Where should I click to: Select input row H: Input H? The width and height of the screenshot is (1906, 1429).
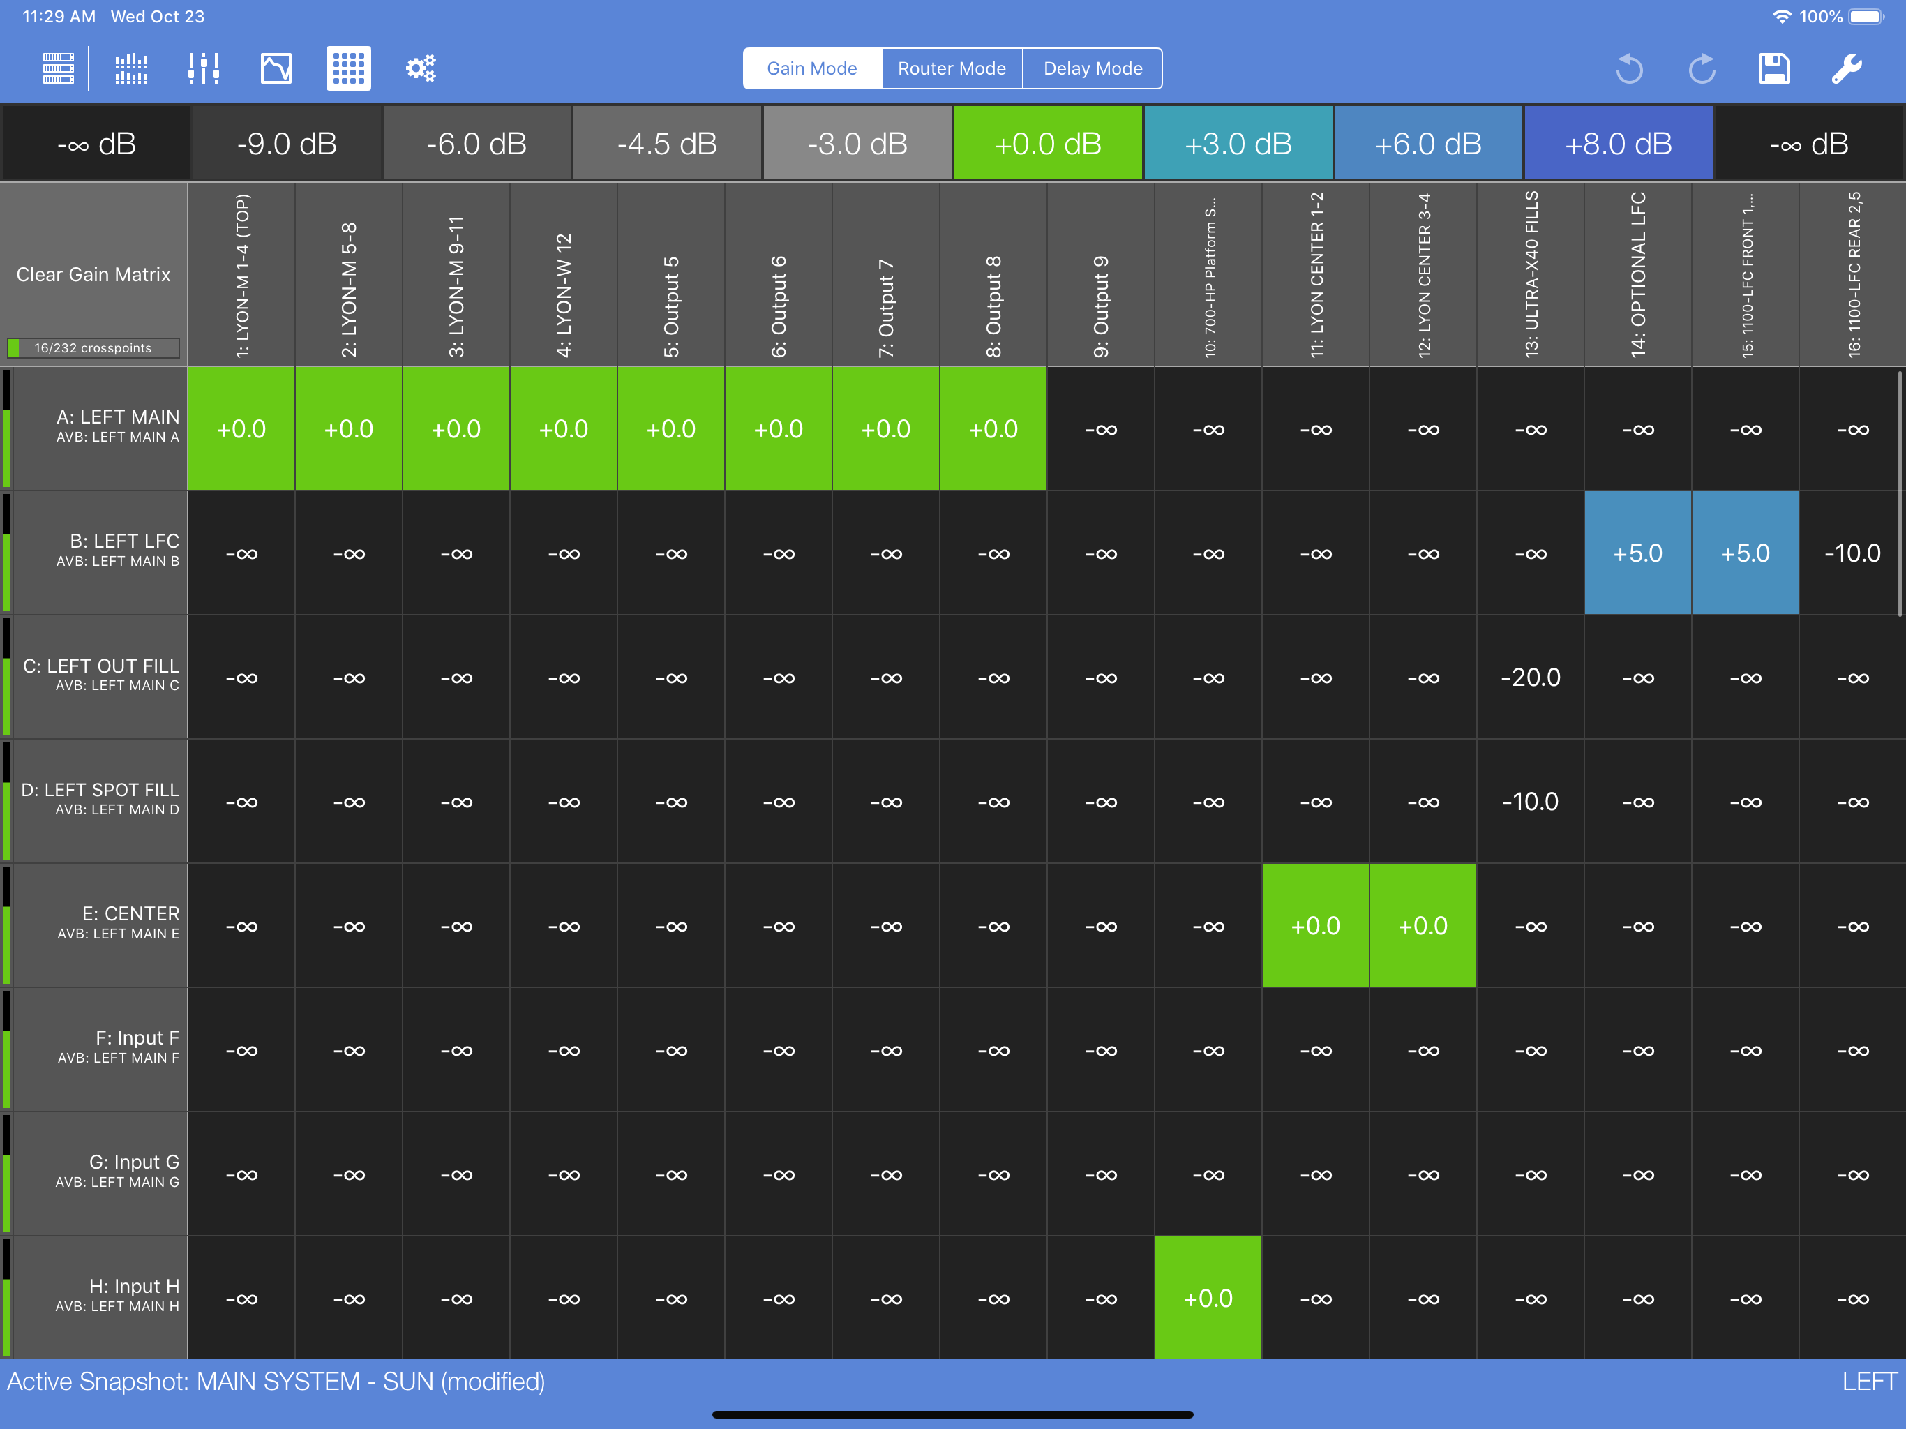(x=94, y=1297)
